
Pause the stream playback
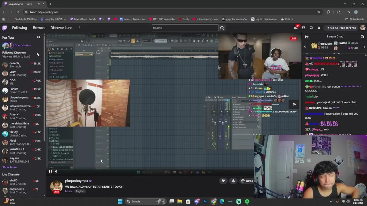[50, 171]
